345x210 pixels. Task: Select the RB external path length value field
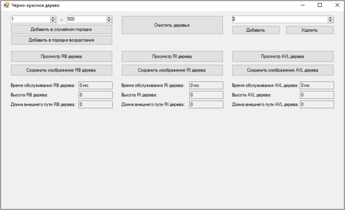pos(95,104)
